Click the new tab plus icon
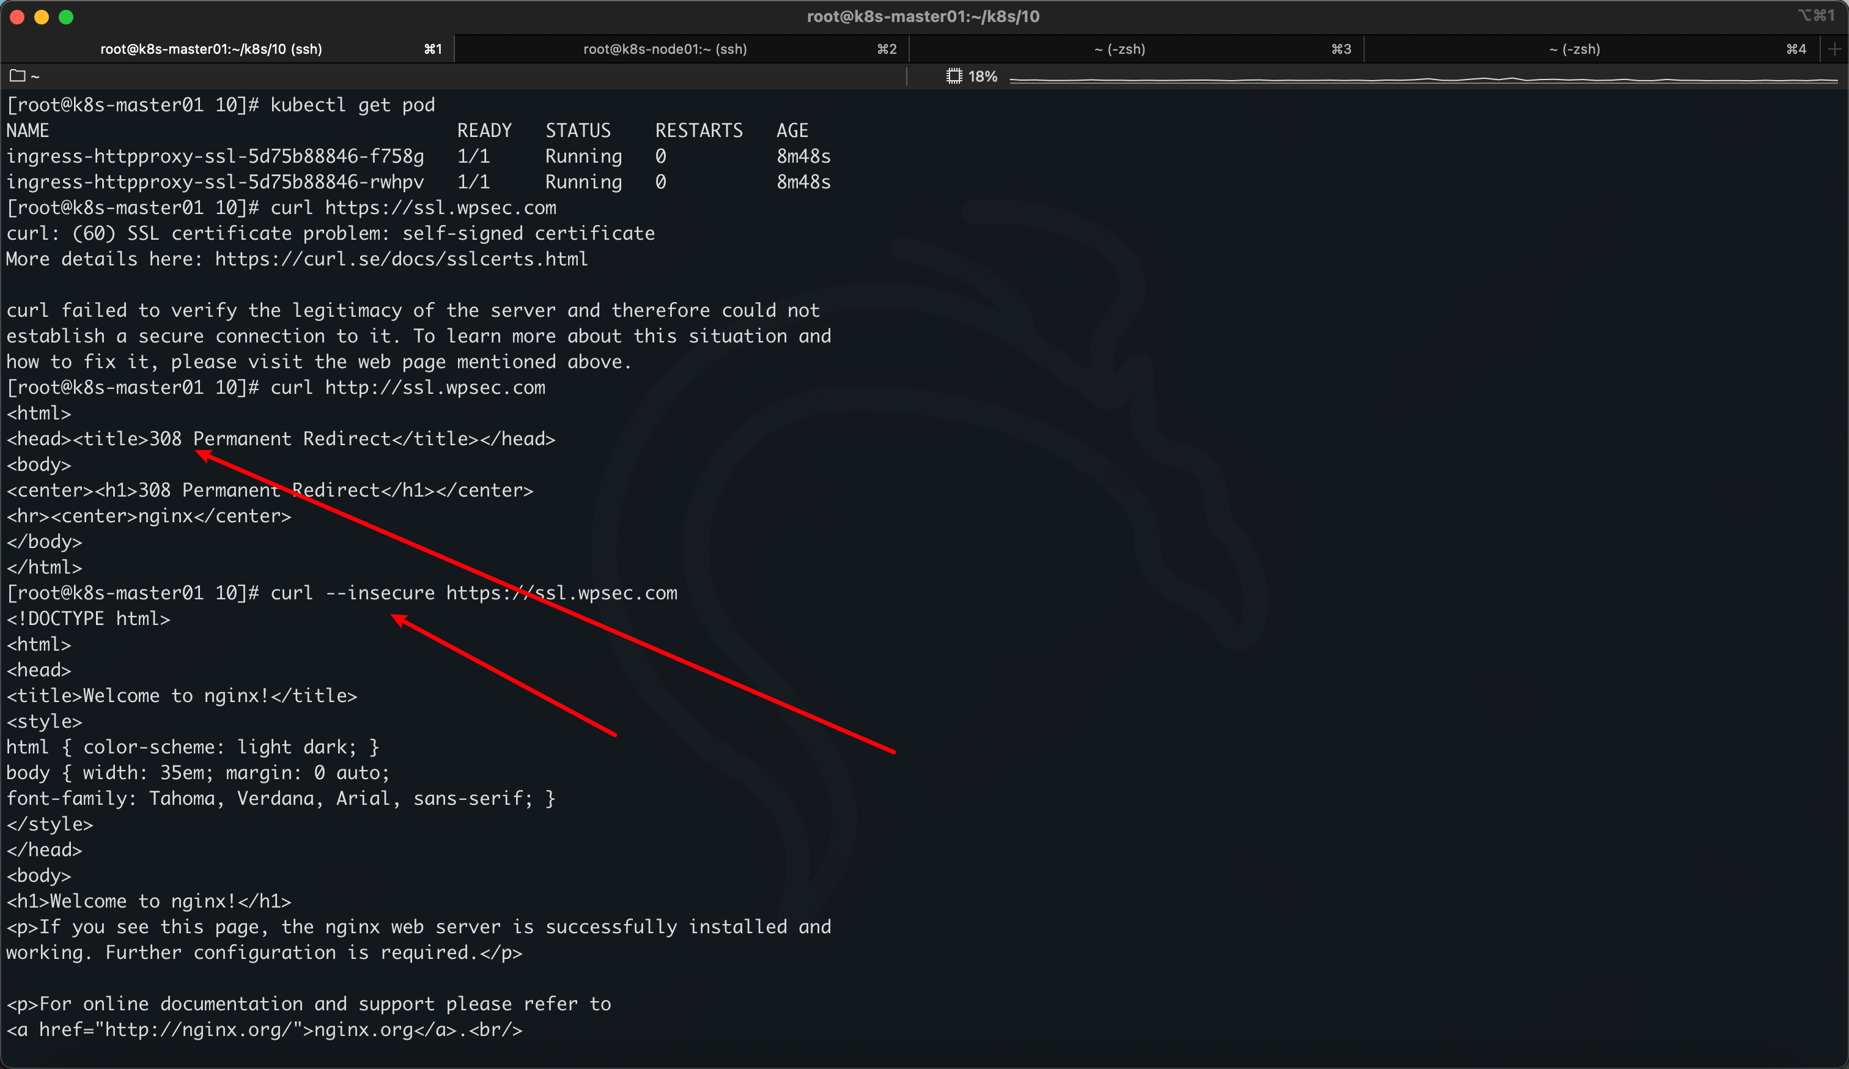The height and width of the screenshot is (1069, 1849). click(1834, 49)
